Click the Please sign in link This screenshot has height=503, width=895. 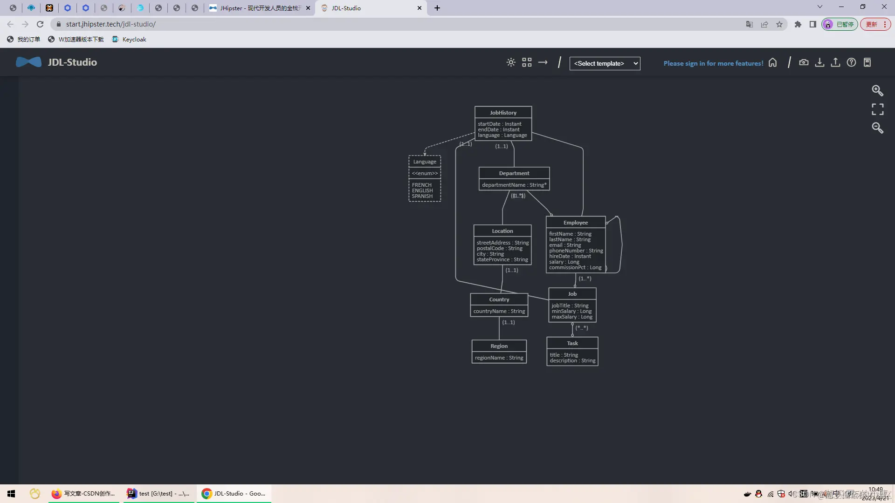713,63
